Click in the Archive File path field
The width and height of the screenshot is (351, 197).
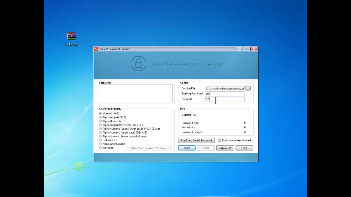pos(225,89)
